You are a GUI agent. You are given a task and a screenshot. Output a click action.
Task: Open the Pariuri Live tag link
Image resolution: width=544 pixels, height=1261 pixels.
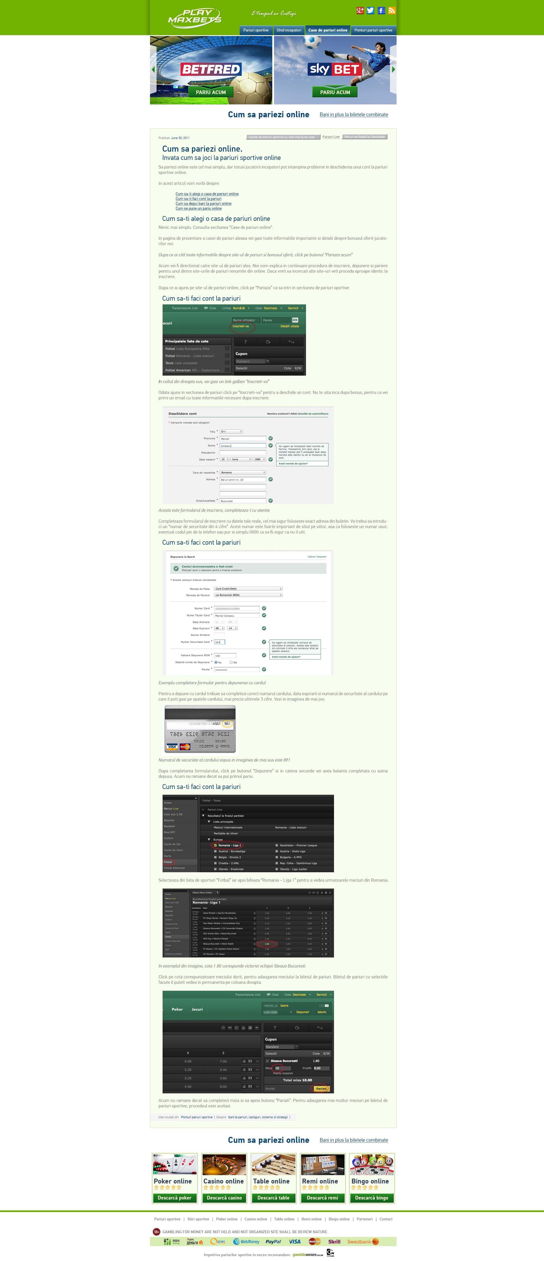[331, 137]
